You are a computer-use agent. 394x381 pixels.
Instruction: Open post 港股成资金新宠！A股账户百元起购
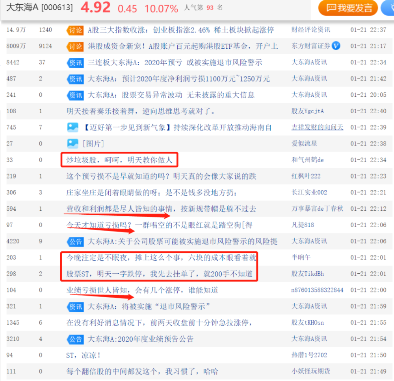pos(183,46)
